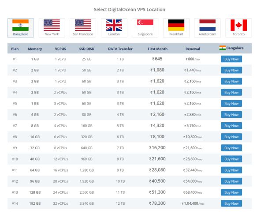Click the small India flag in table header
Viewport: 264px width, 214px height.
click(223, 48)
